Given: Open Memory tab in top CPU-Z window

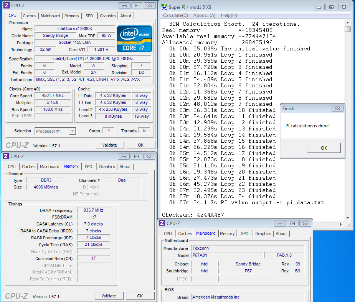Looking at the screenshot, I should click(x=72, y=16).
